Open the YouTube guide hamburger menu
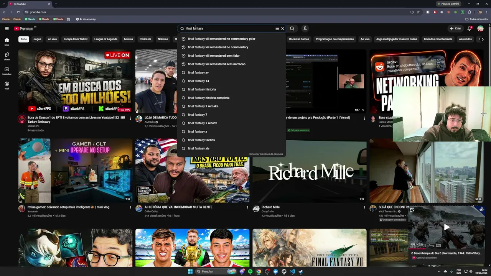491x276 pixels. (7, 28)
